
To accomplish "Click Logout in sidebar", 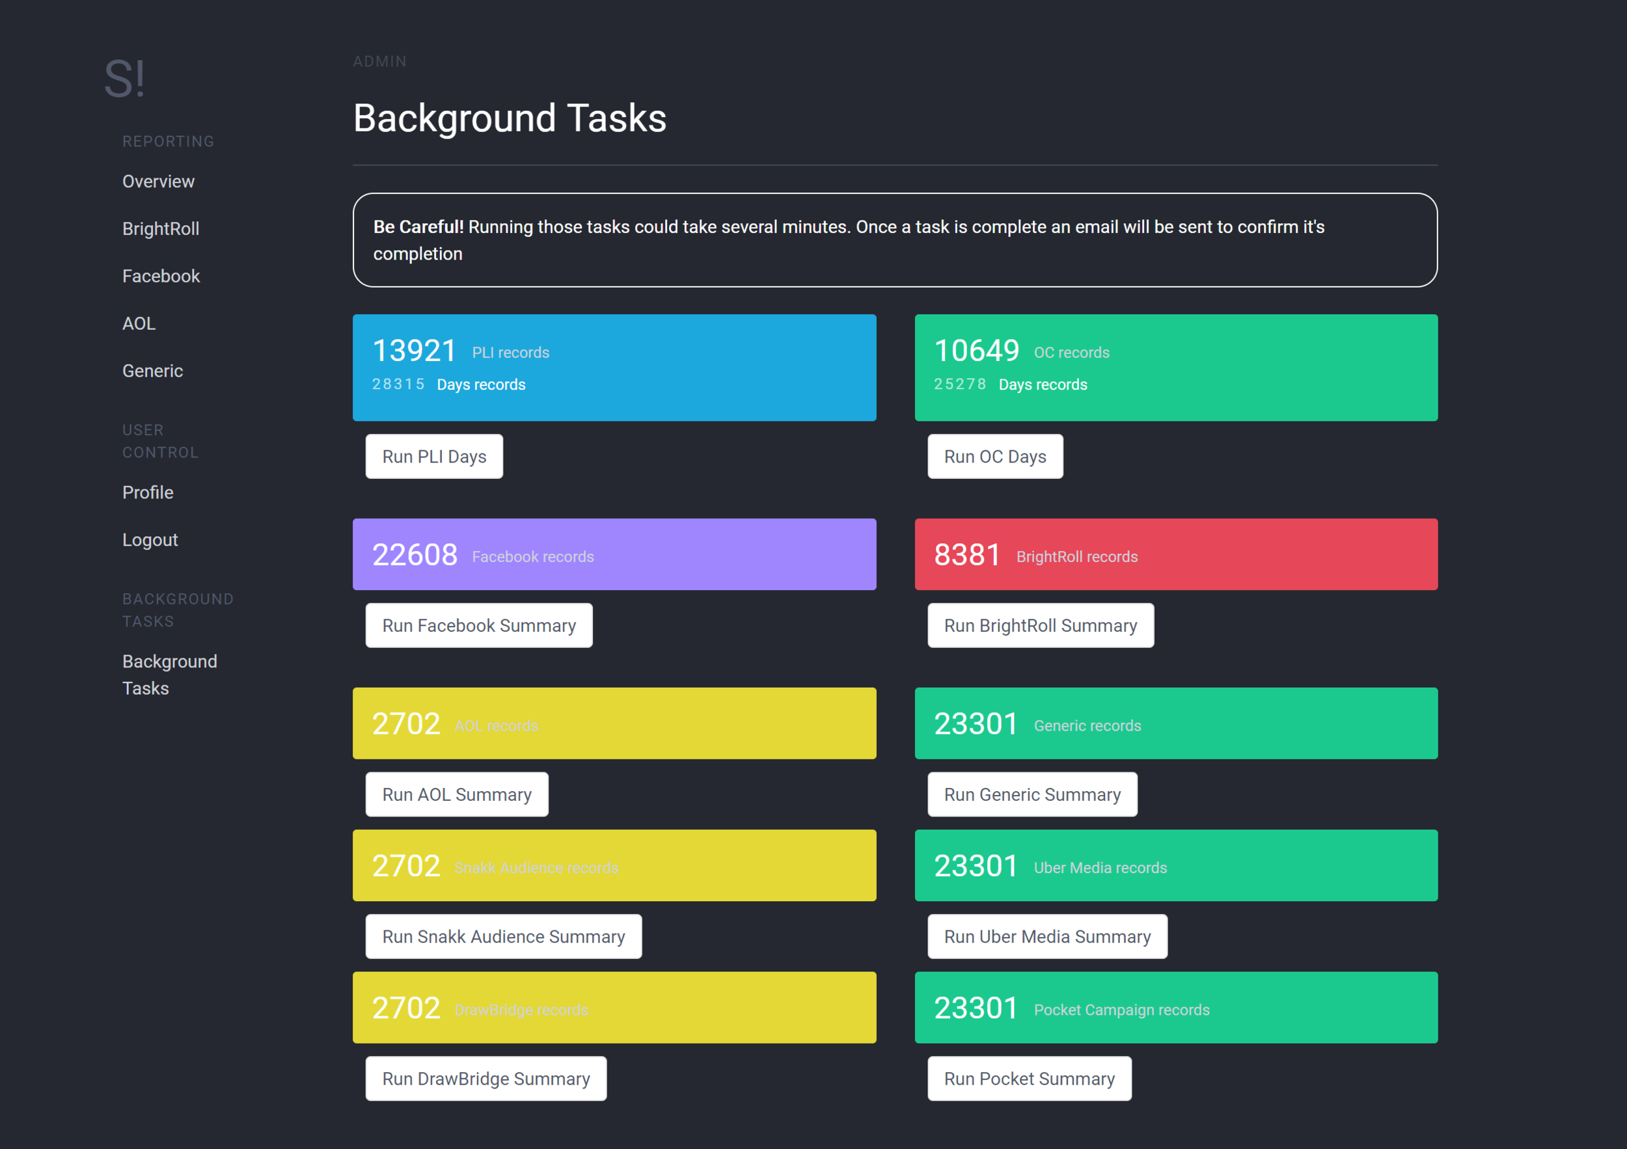I will coord(150,540).
